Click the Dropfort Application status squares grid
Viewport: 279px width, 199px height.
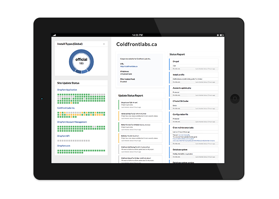(81, 99)
